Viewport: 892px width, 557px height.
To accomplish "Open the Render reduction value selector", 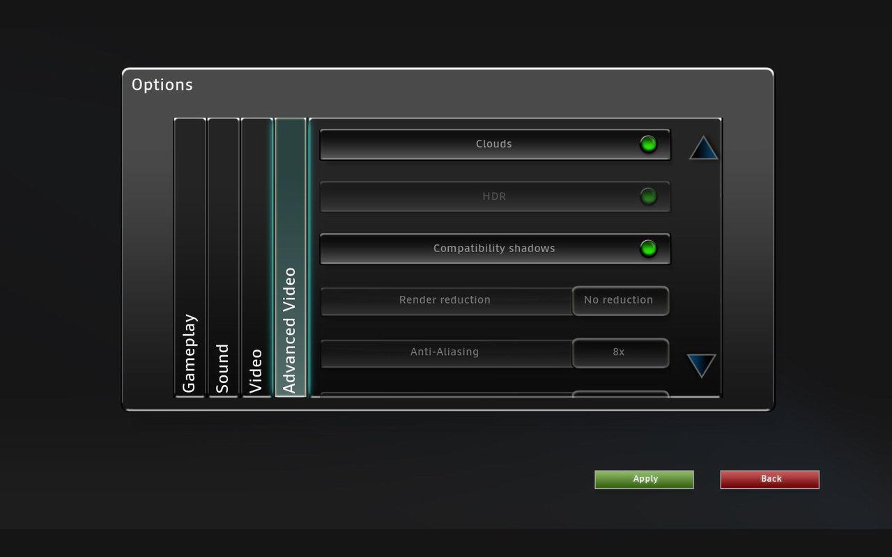I will click(x=620, y=300).
